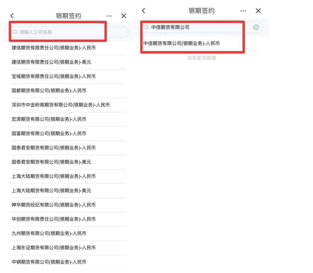313x273 pixels.
Task: Select 建信期货有限责任公司(银期业务)-人民币
Action: 69,48
